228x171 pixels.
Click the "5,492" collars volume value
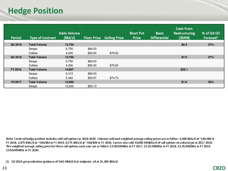click(69, 78)
